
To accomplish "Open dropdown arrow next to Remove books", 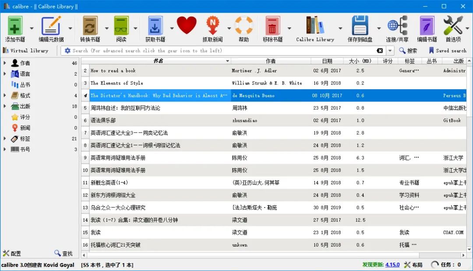I will point(289,28).
